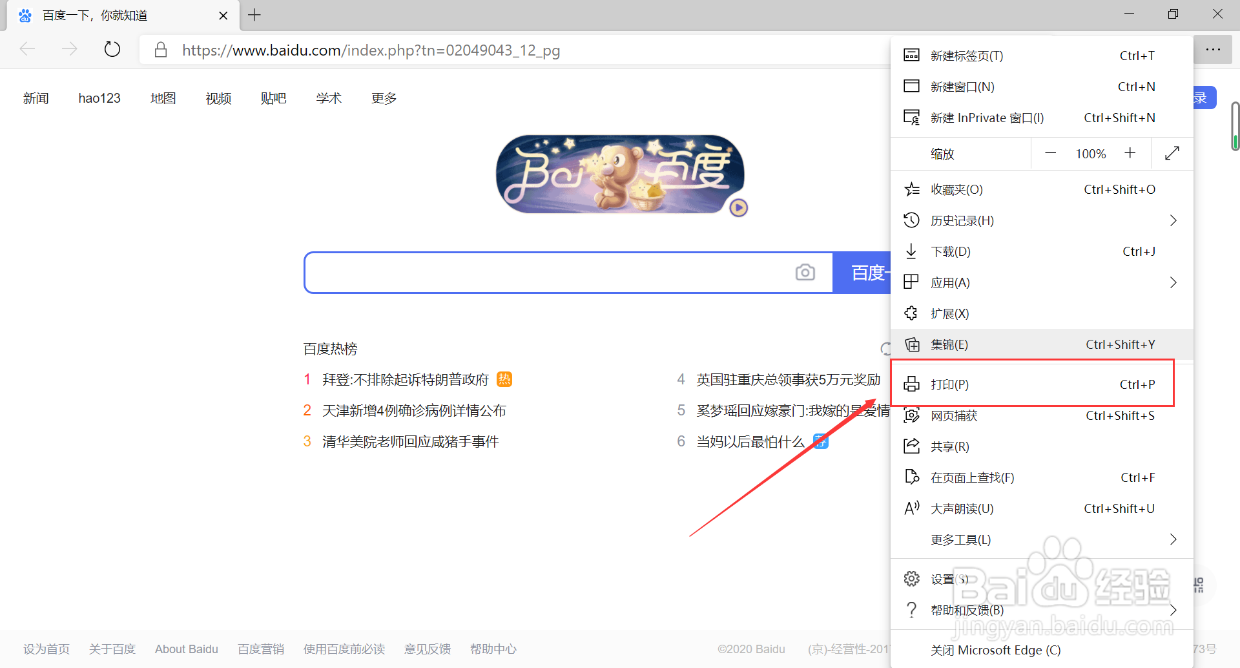Open hot item 清华美院老师回应咸猪手事件
The height and width of the screenshot is (668, 1240).
[410, 442]
